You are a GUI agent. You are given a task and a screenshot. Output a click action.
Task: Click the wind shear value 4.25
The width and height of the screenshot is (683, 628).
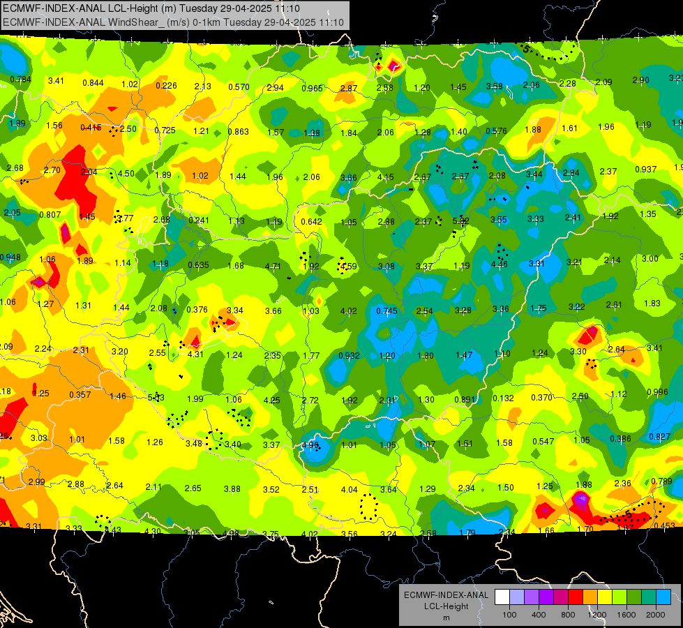272,400
